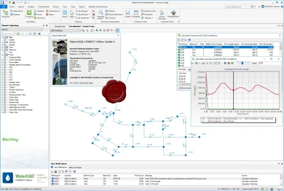Toggle the PRV checkbox

click(x=5, y=67)
